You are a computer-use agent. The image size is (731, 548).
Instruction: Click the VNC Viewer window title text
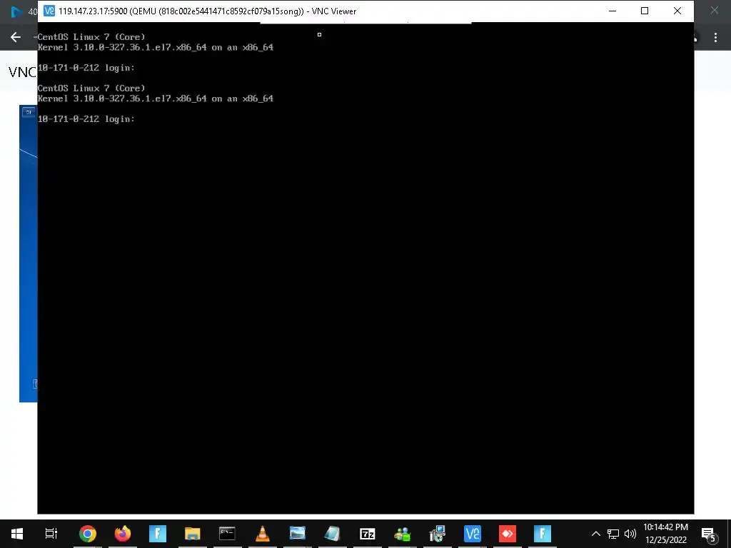pyautogui.click(x=208, y=11)
